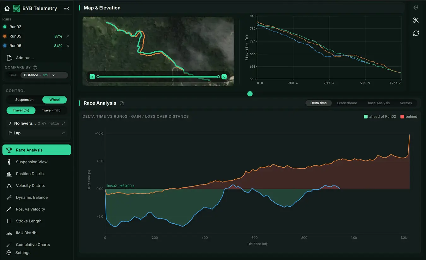
Task: Click Run06 84% match value
Action: [58, 46]
